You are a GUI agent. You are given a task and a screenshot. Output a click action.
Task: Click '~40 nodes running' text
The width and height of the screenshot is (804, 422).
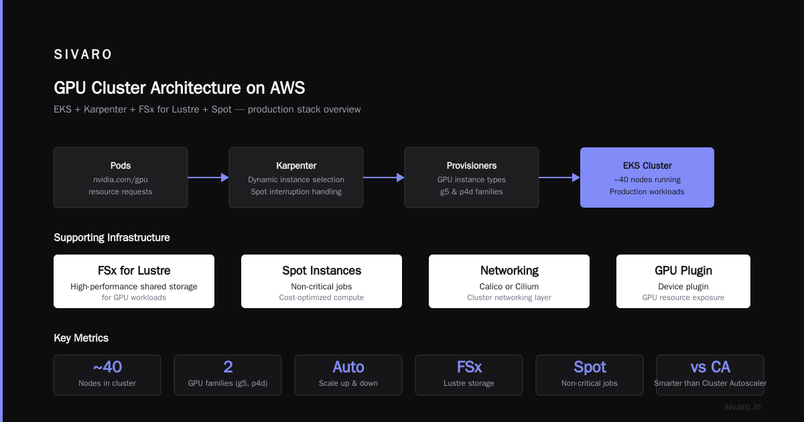pyautogui.click(x=647, y=180)
